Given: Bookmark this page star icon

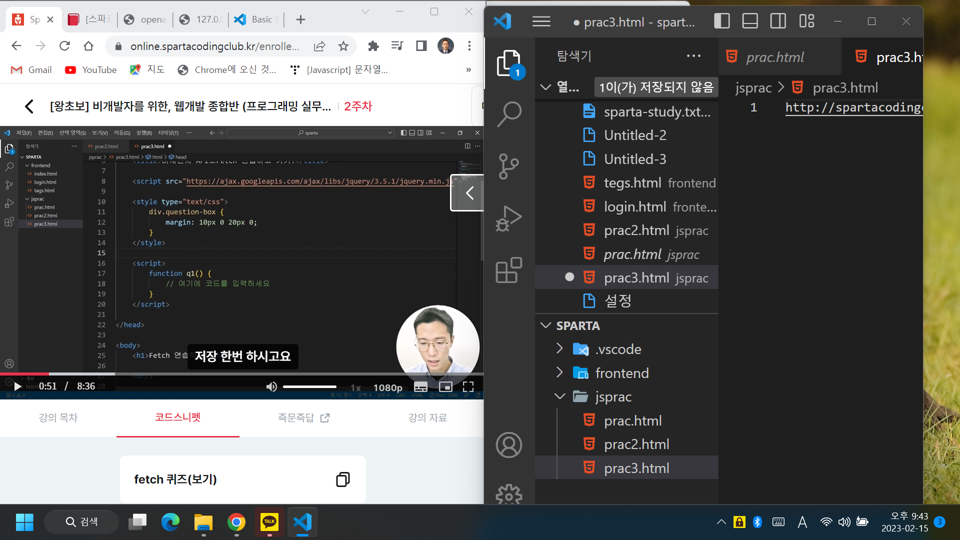Looking at the screenshot, I should [x=343, y=46].
